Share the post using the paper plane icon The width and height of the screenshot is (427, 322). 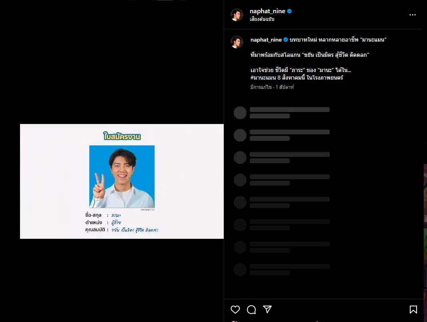coord(267,309)
